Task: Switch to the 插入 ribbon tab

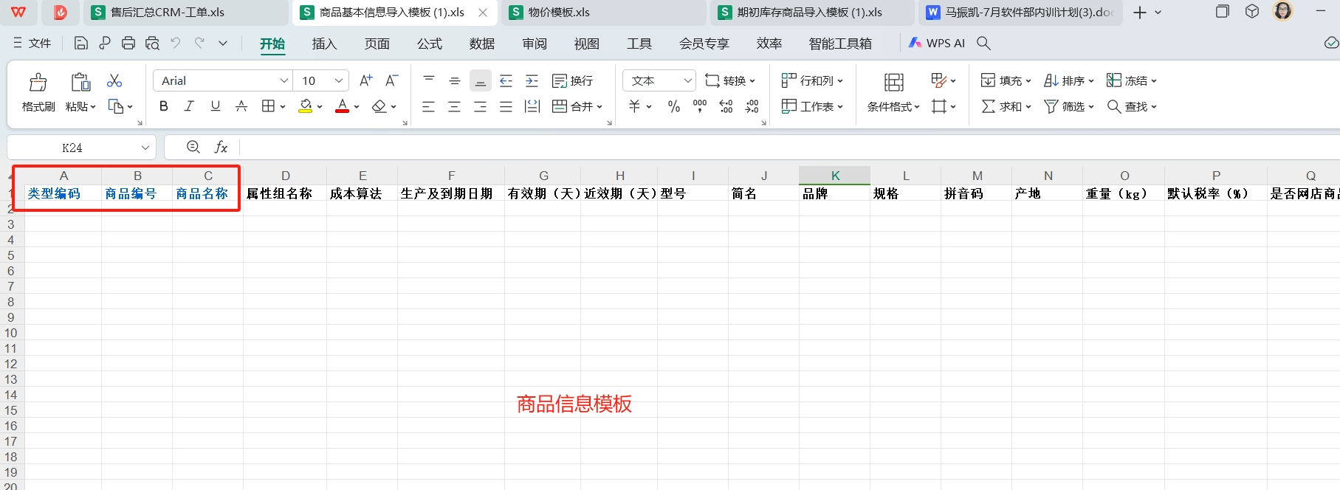Action: [x=324, y=44]
